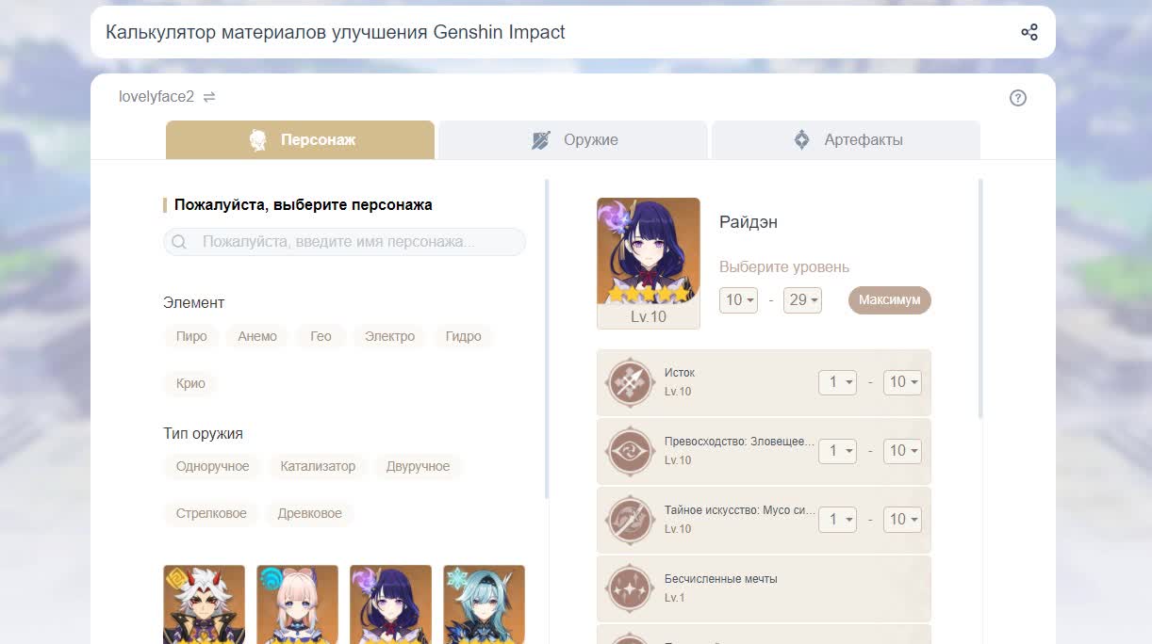Click the lovelyface2 account name
Viewport: 1152px width, 644px height.
click(x=156, y=97)
